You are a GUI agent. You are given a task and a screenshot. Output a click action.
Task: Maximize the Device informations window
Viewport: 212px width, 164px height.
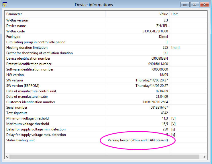(195, 5)
